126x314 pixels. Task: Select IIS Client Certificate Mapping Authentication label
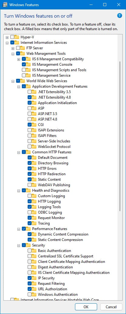point(74,273)
